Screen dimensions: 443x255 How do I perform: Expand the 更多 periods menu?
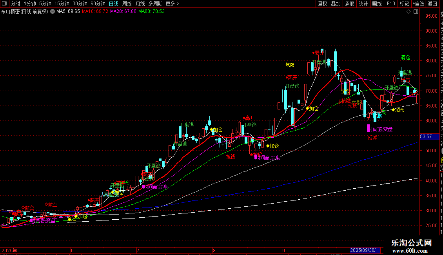pos(172,4)
